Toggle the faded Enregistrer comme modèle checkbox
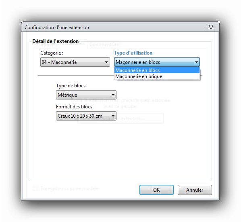The height and width of the screenshot is (222, 241). (35, 188)
